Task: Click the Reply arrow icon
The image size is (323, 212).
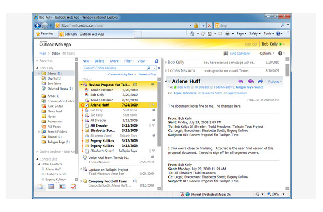Action: point(240,81)
